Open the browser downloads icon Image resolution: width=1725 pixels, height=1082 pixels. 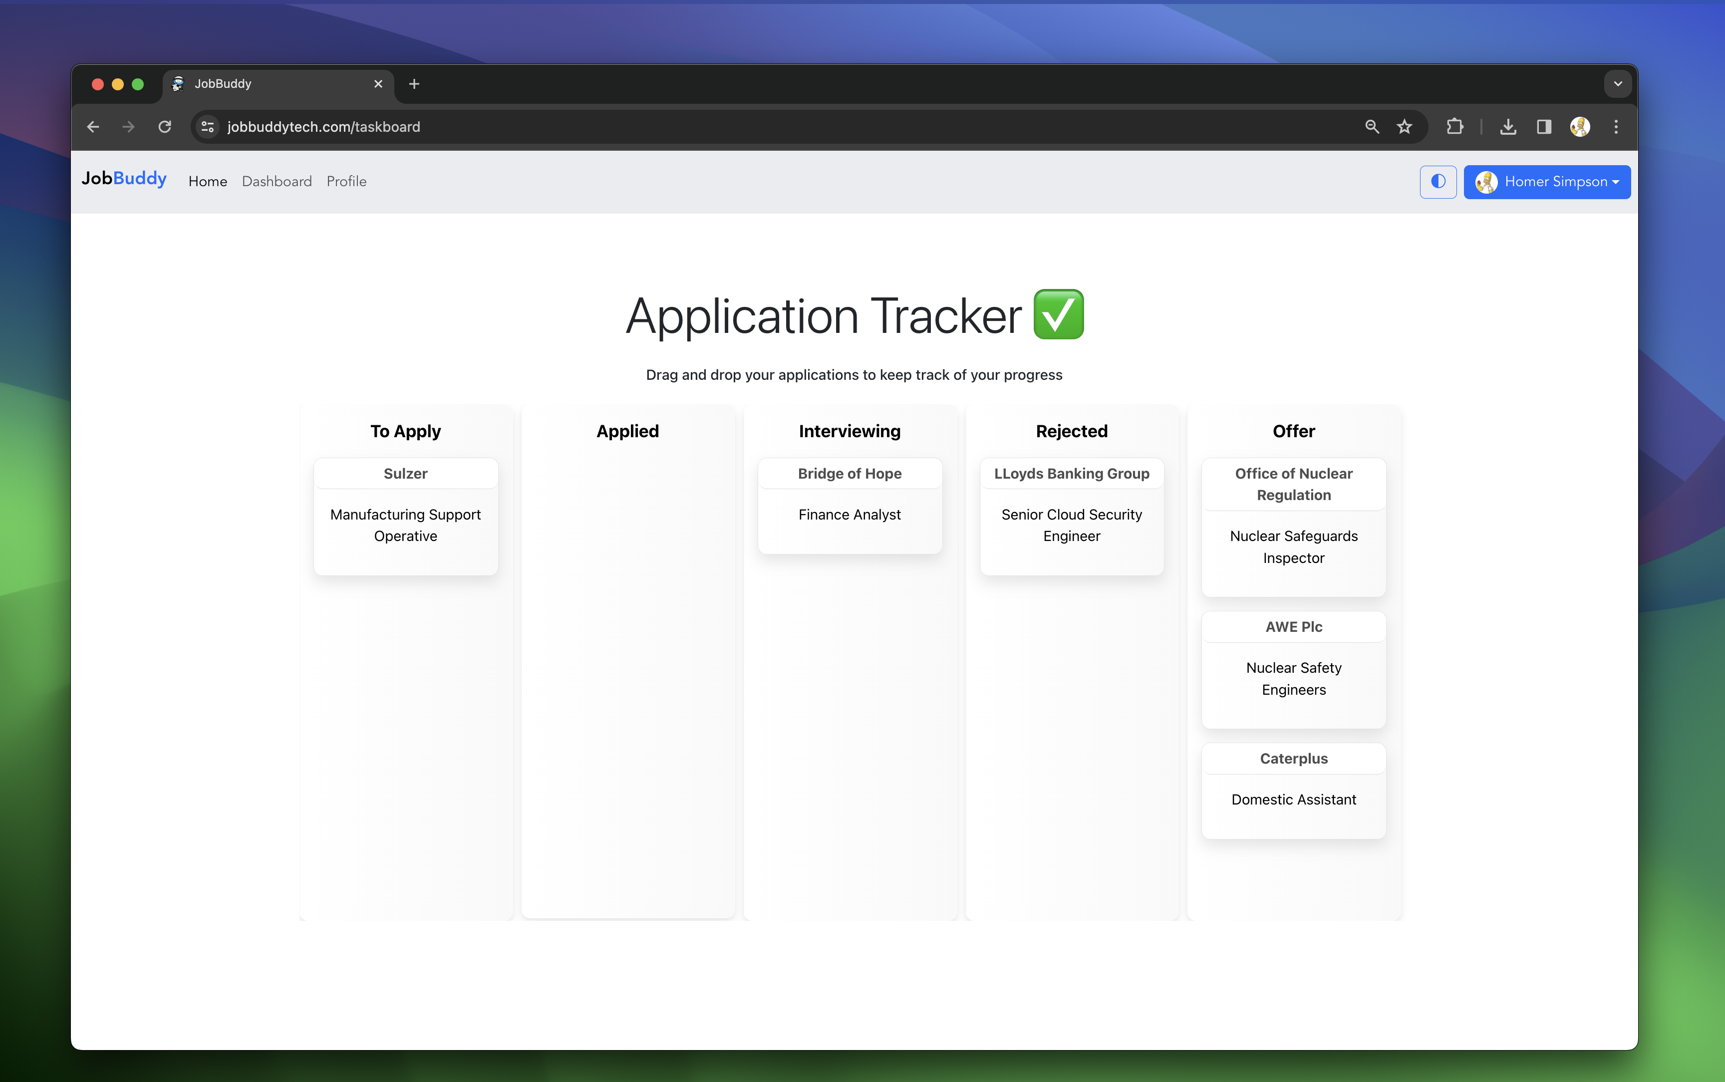1507,127
